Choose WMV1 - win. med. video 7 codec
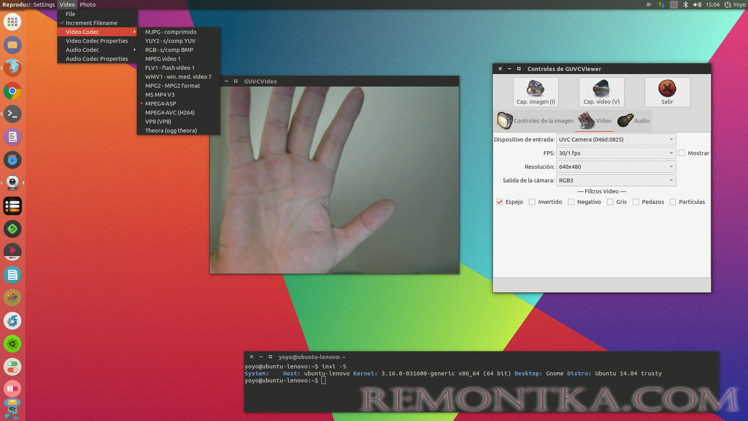 pos(178,77)
